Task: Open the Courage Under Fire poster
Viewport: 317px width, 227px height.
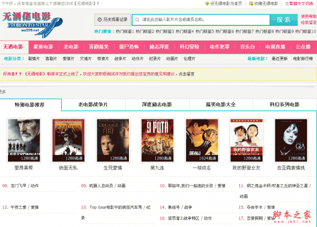Action: coord(113,140)
